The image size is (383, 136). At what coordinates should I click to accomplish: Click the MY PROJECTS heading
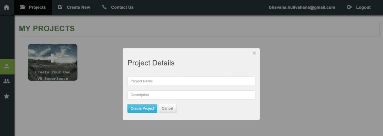[x=47, y=28]
